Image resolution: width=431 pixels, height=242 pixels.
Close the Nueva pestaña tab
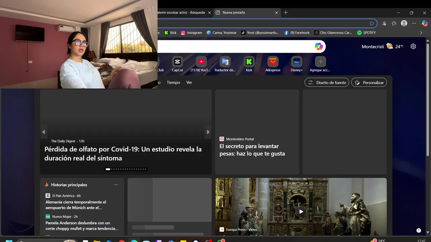(276, 12)
